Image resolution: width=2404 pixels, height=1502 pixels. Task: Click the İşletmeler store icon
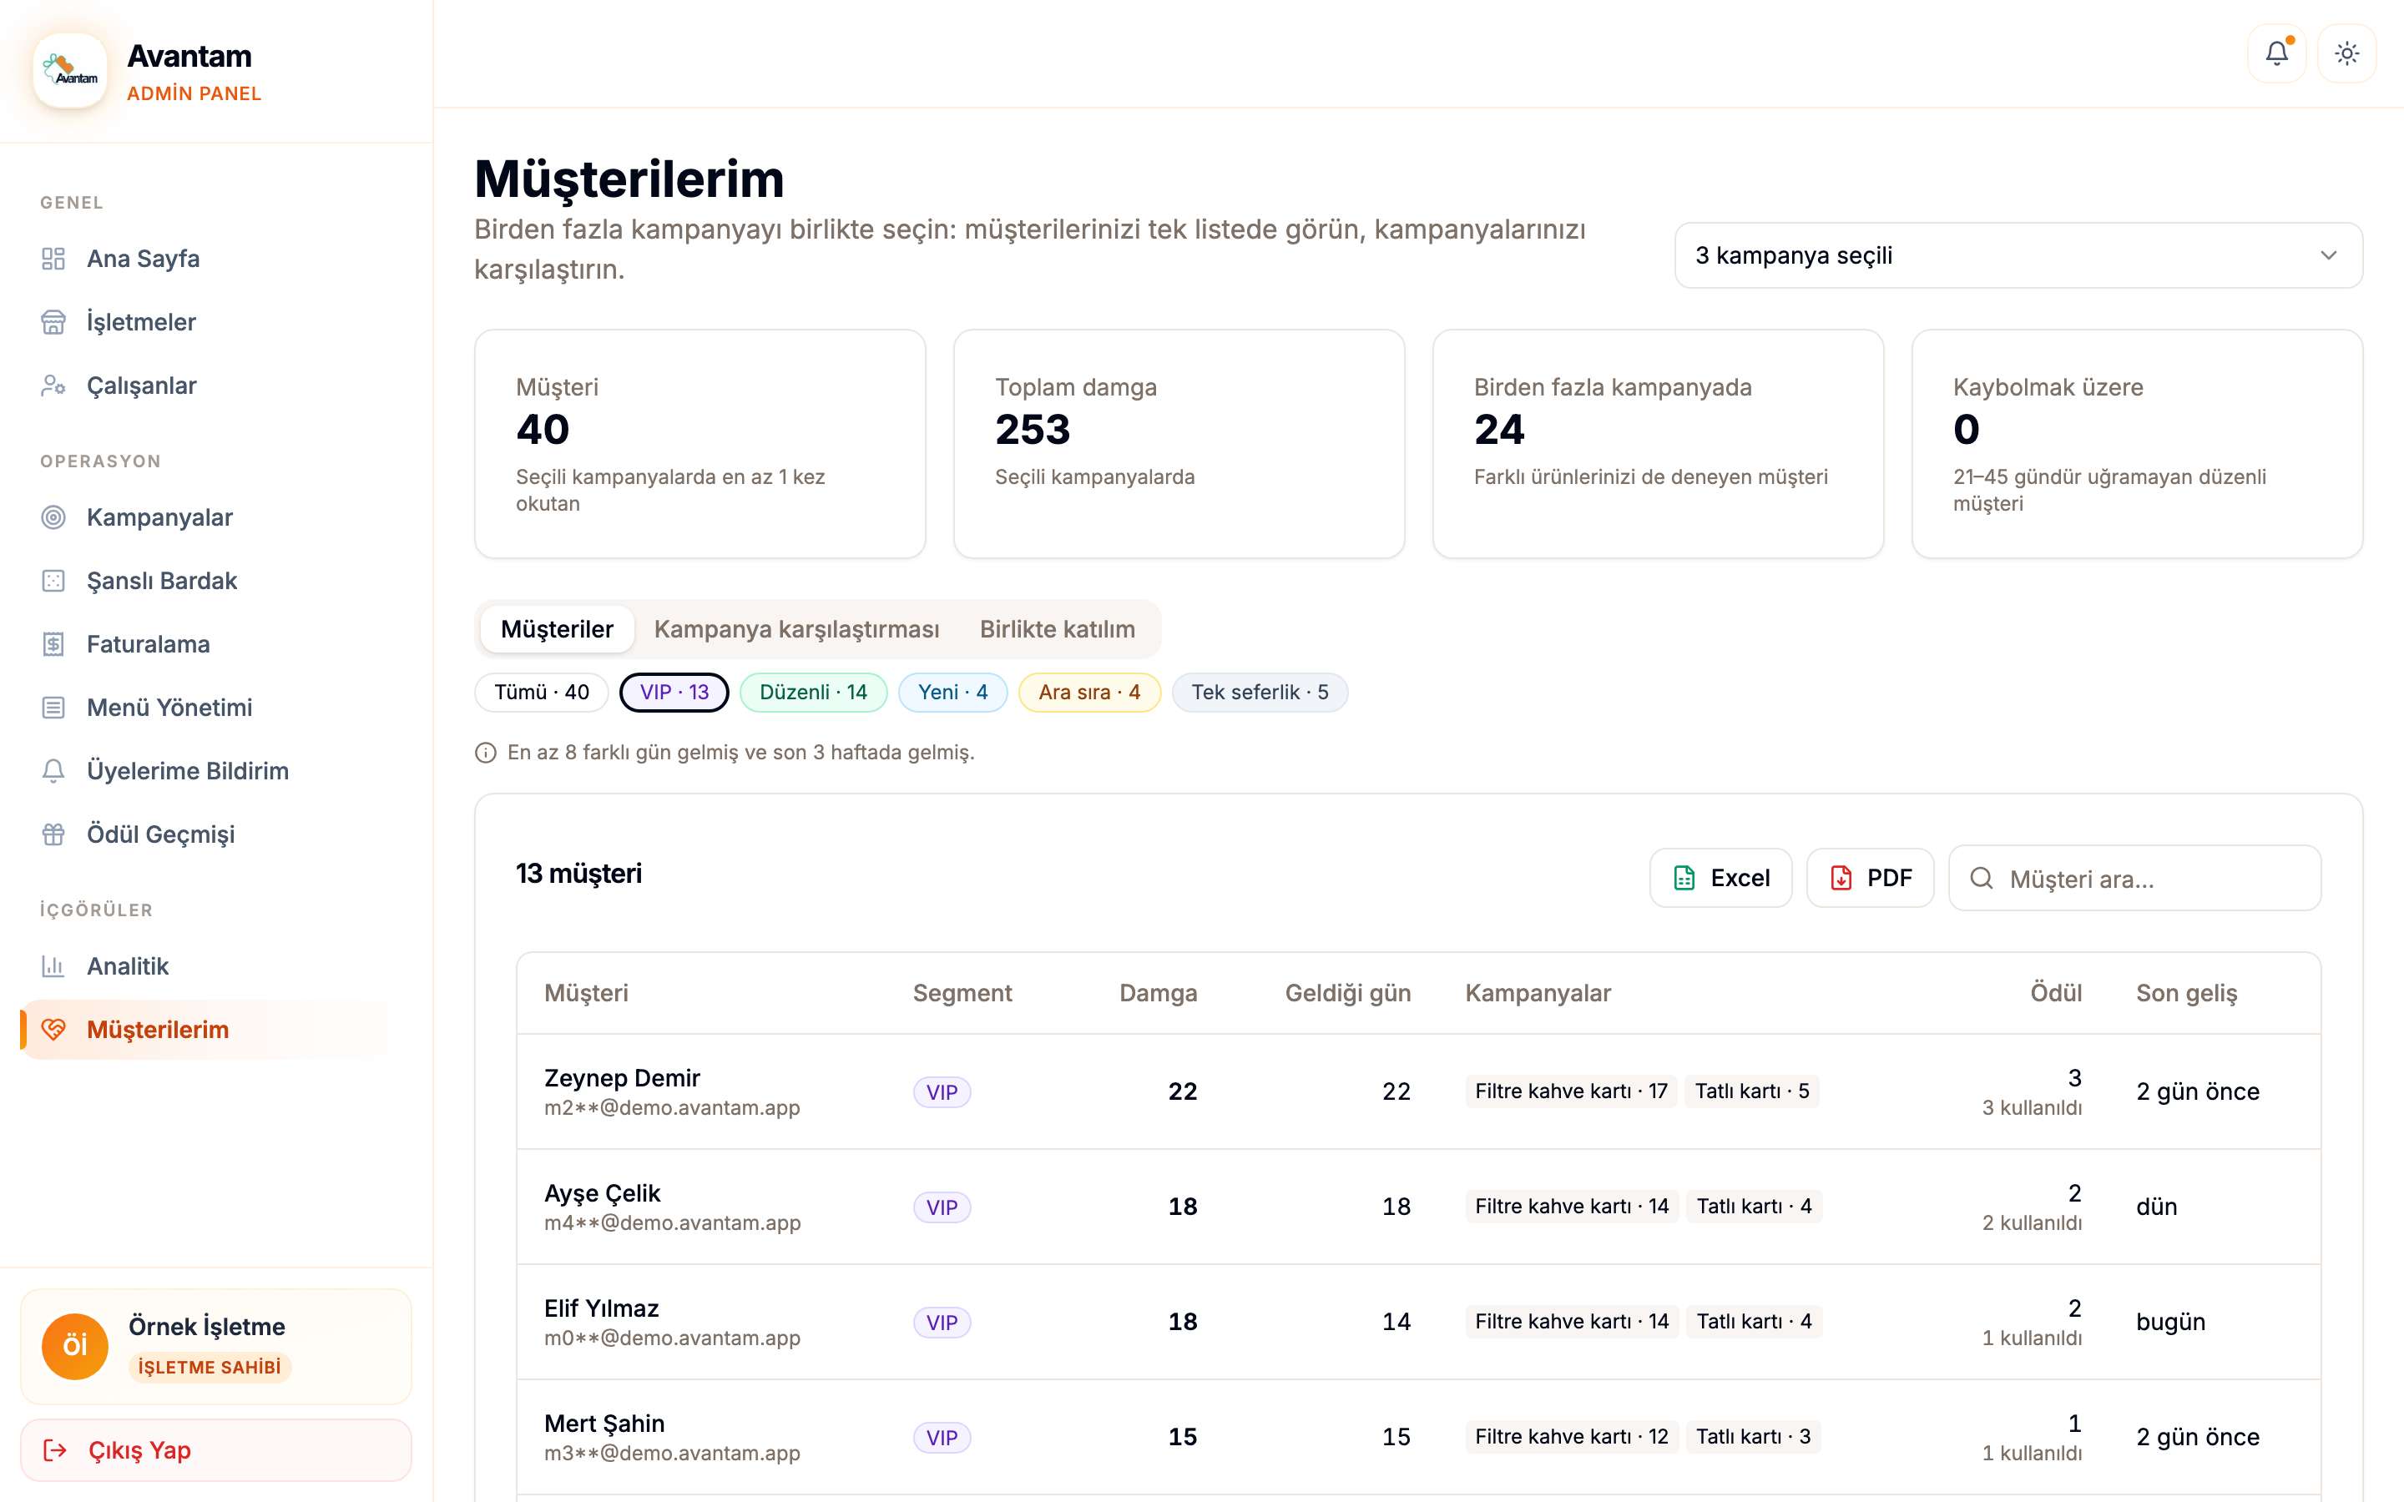pyautogui.click(x=53, y=322)
